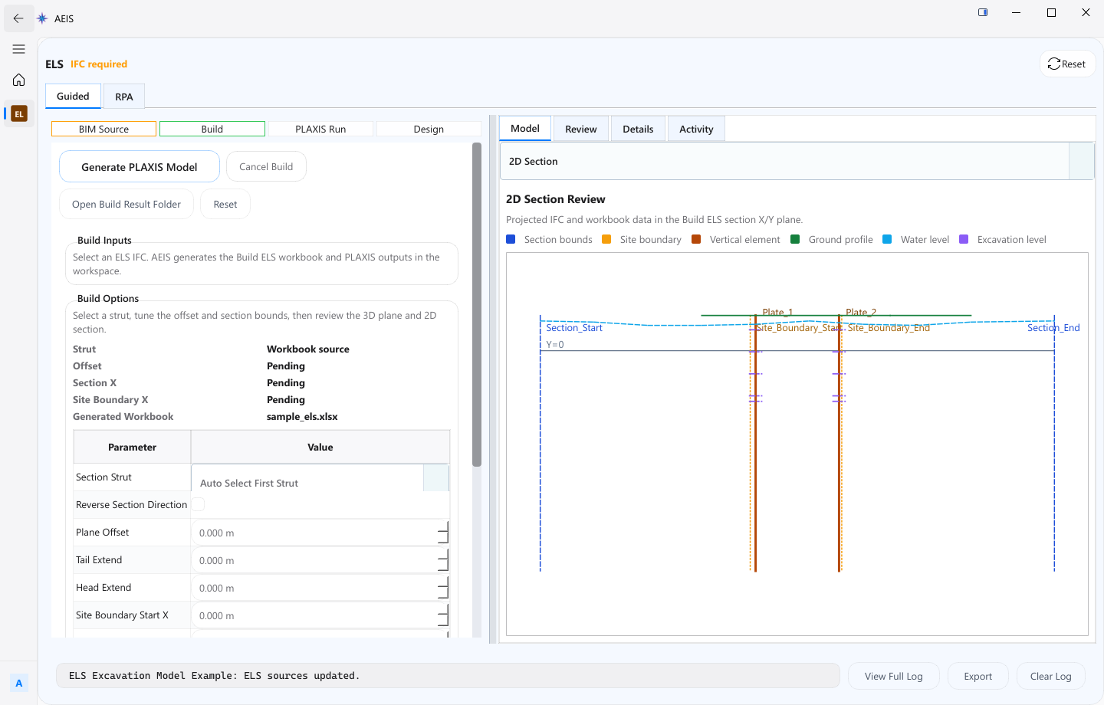This screenshot has height=705, width=1104.
Task: Click the Y=0 label in diagram
Action: click(x=555, y=345)
